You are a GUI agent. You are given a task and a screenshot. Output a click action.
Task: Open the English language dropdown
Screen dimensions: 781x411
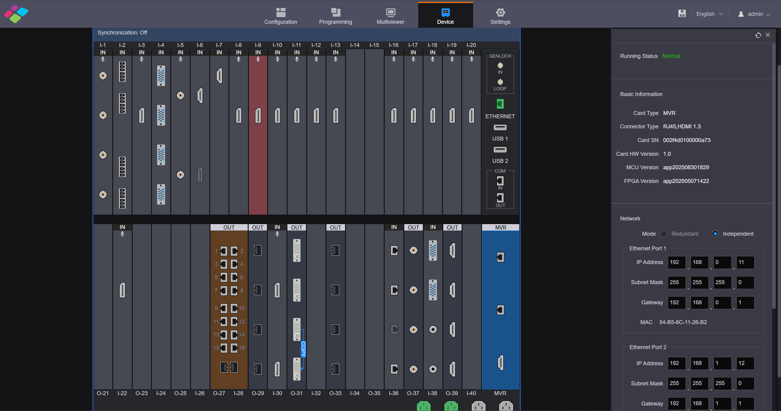click(x=710, y=14)
